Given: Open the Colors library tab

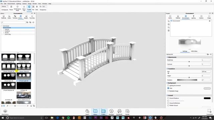Looking at the screenshot, I should (9, 17).
